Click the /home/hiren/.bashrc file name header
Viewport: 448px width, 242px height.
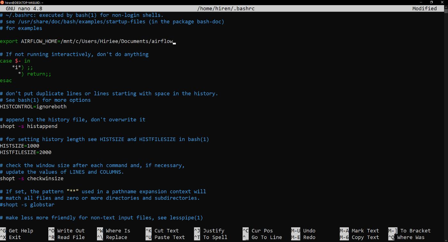tap(226, 9)
